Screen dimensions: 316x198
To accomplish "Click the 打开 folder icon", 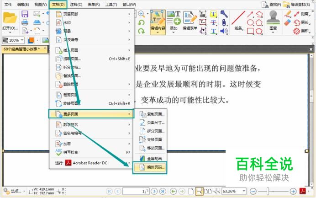I will [x=10, y=18].
